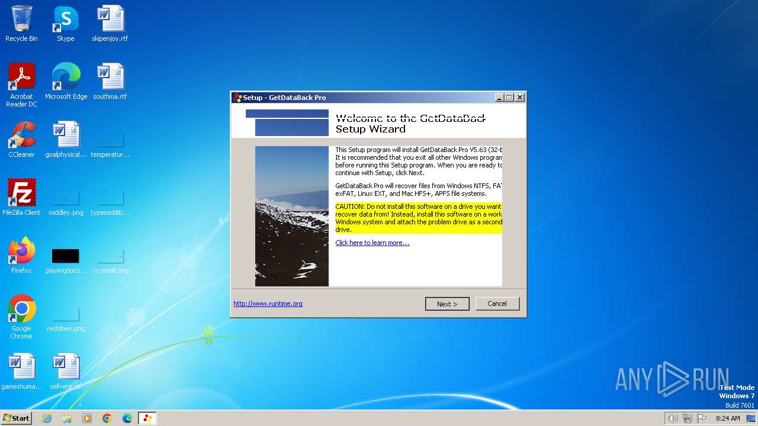Click the yellow CAUTION warning text

419,218
